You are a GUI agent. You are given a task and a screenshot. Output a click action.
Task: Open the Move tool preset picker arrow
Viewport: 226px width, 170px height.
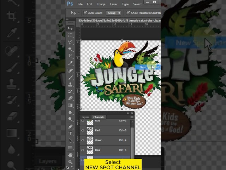click(x=79, y=13)
